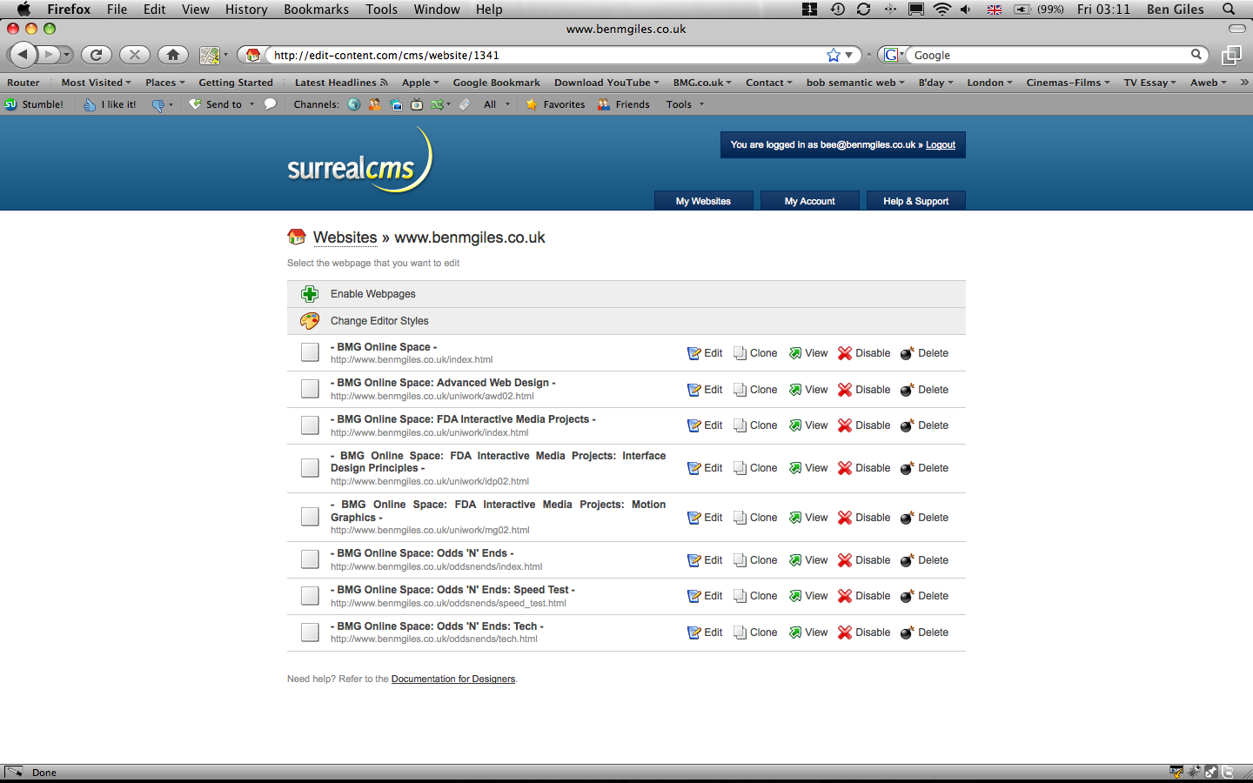The width and height of the screenshot is (1253, 783).
Task: Click Clone icon for Advanced Web Design page
Action: click(740, 390)
